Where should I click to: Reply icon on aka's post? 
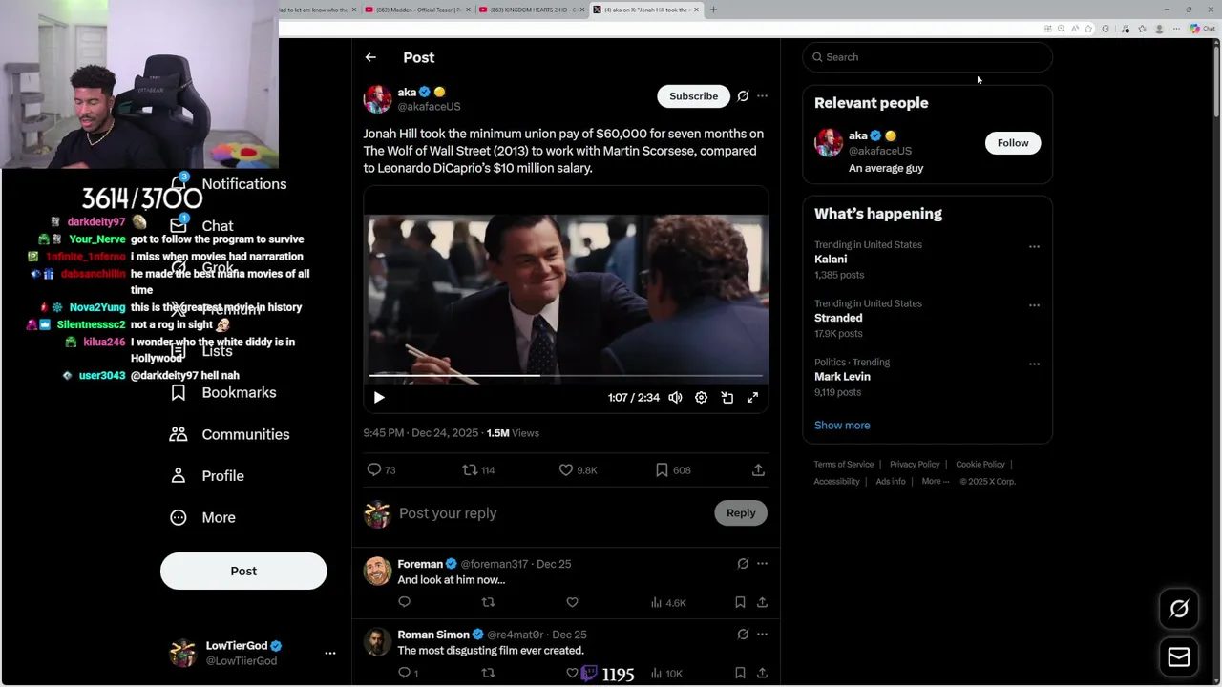click(374, 469)
